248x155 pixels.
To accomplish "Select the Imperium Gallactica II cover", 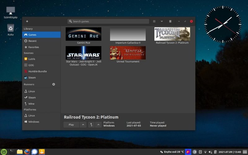I will (x=128, y=34).
